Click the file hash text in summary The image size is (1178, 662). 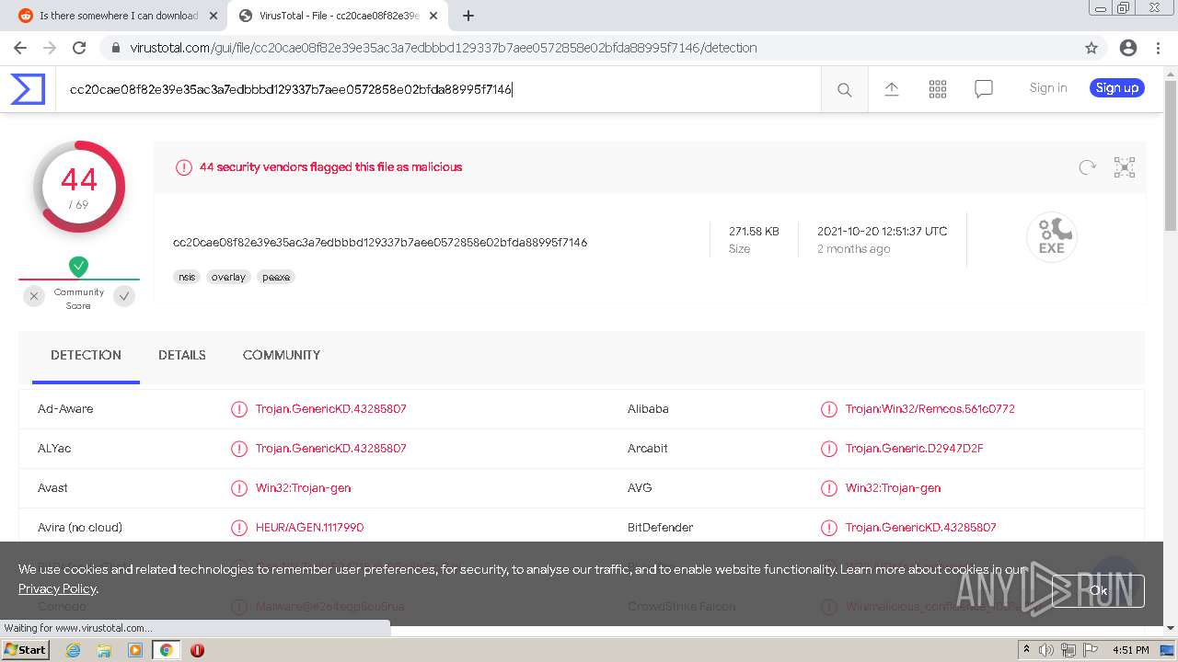tap(380, 243)
